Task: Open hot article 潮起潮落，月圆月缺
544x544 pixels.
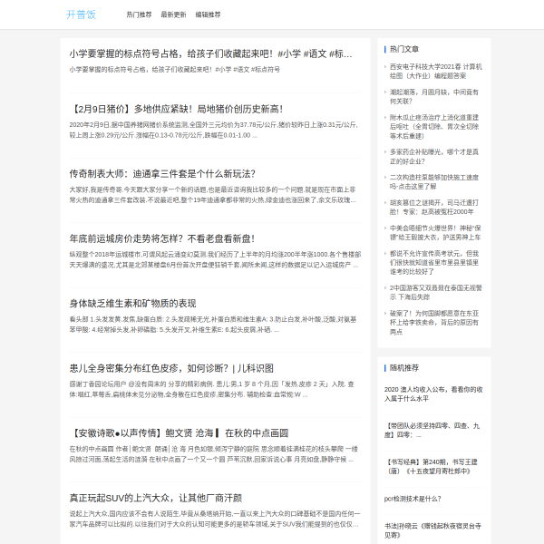Action: point(433,96)
